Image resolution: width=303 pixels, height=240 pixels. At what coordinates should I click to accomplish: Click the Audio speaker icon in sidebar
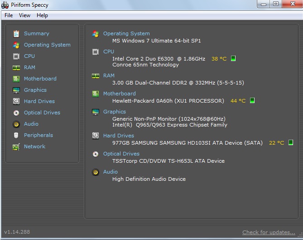click(16, 124)
